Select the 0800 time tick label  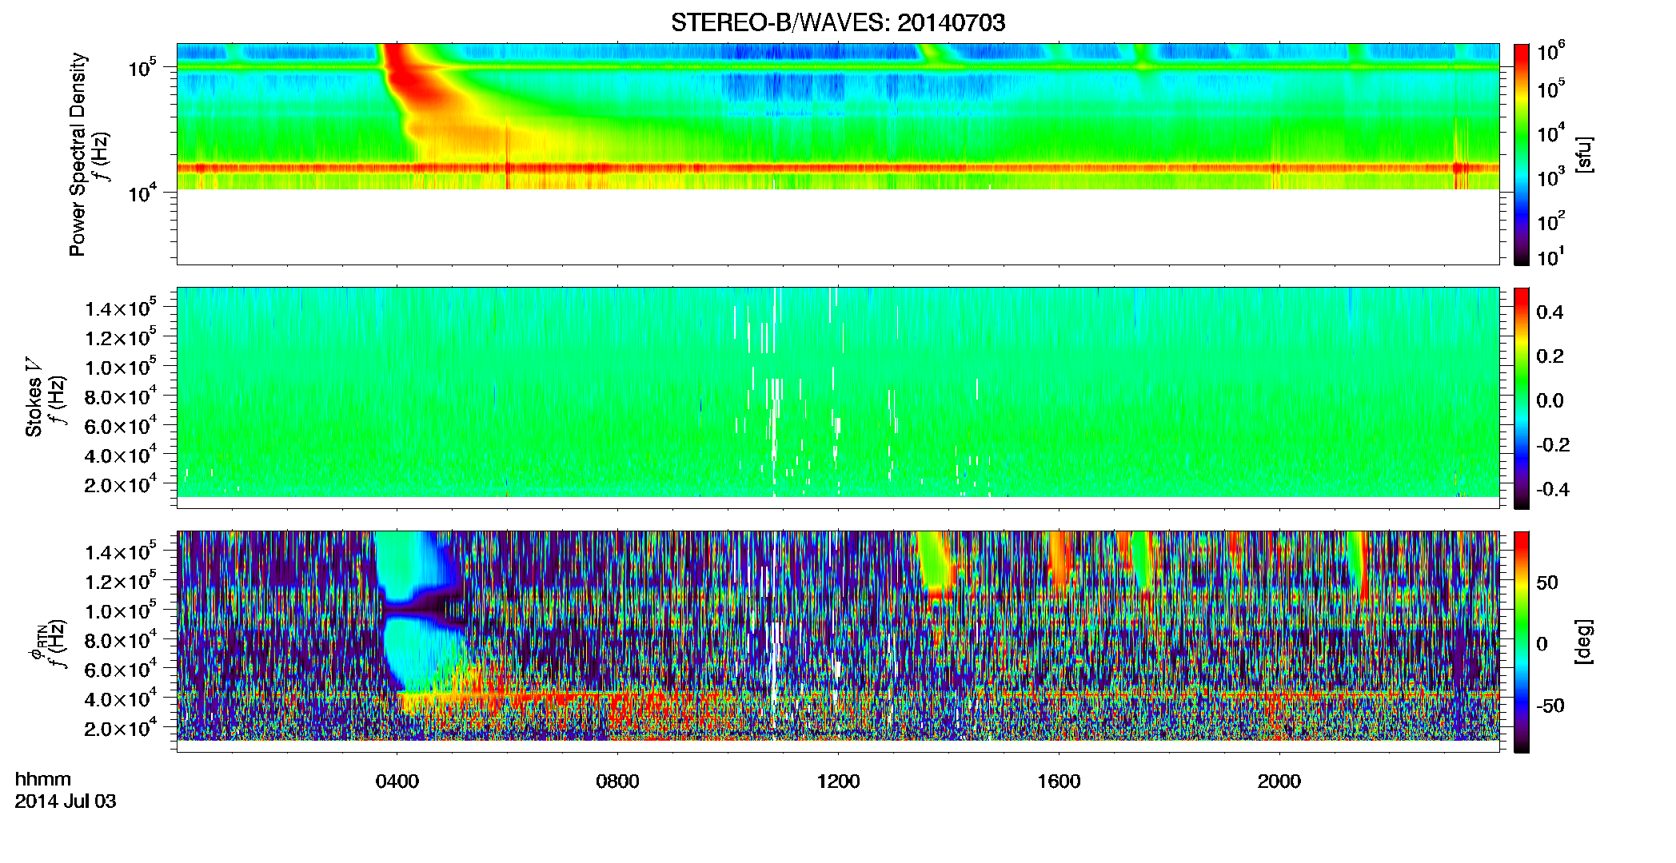pos(618,781)
